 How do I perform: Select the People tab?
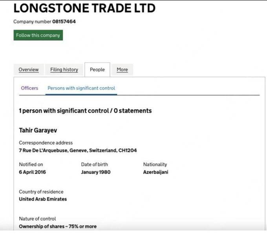97,70
